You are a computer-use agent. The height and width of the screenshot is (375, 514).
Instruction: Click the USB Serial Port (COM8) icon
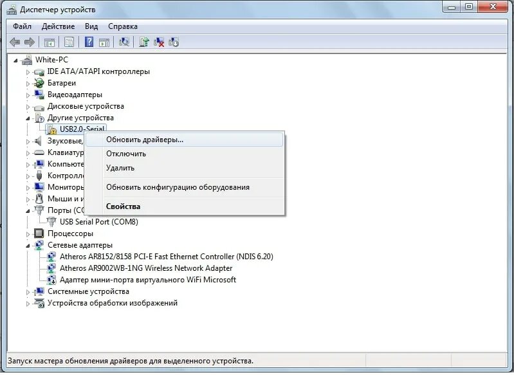click(x=51, y=222)
